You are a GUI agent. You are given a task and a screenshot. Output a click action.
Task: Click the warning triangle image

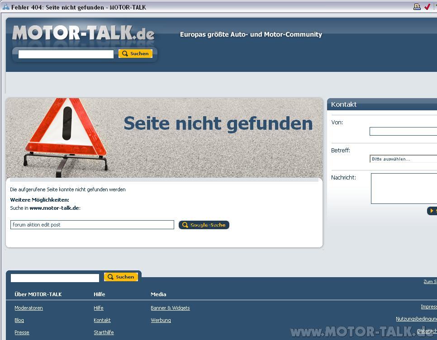[66, 137]
